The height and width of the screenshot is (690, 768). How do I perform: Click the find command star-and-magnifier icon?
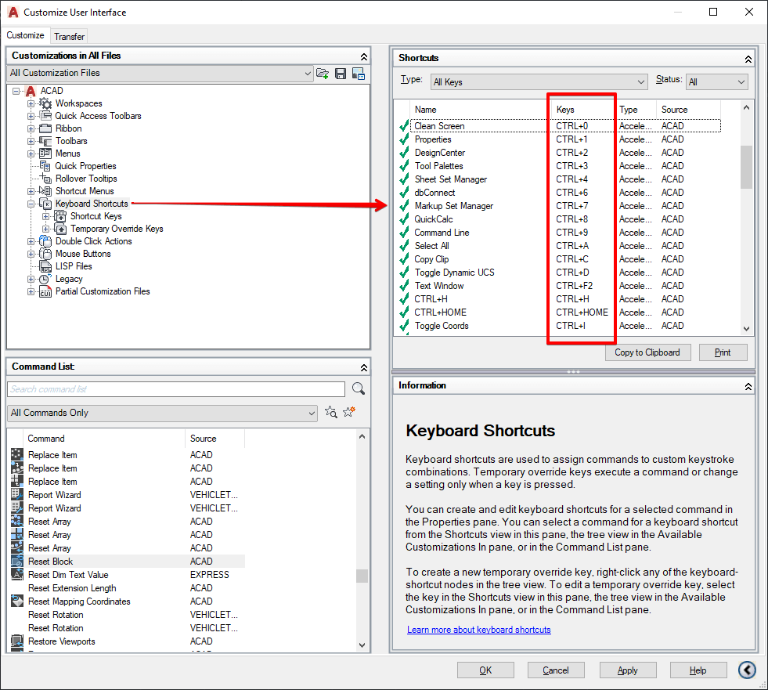[331, 412]
